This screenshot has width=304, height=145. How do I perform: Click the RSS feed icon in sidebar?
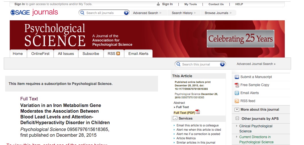[x=237, y=101]
